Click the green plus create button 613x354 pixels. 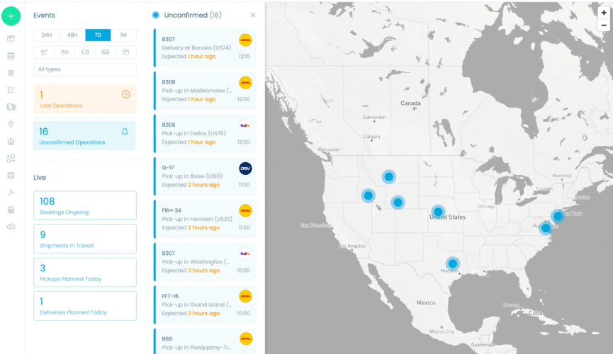coord(11,16)
